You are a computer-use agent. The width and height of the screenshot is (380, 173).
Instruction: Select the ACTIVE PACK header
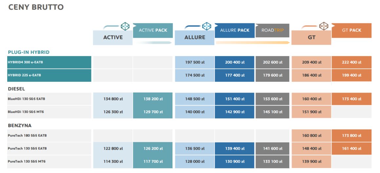click(153, 30)
